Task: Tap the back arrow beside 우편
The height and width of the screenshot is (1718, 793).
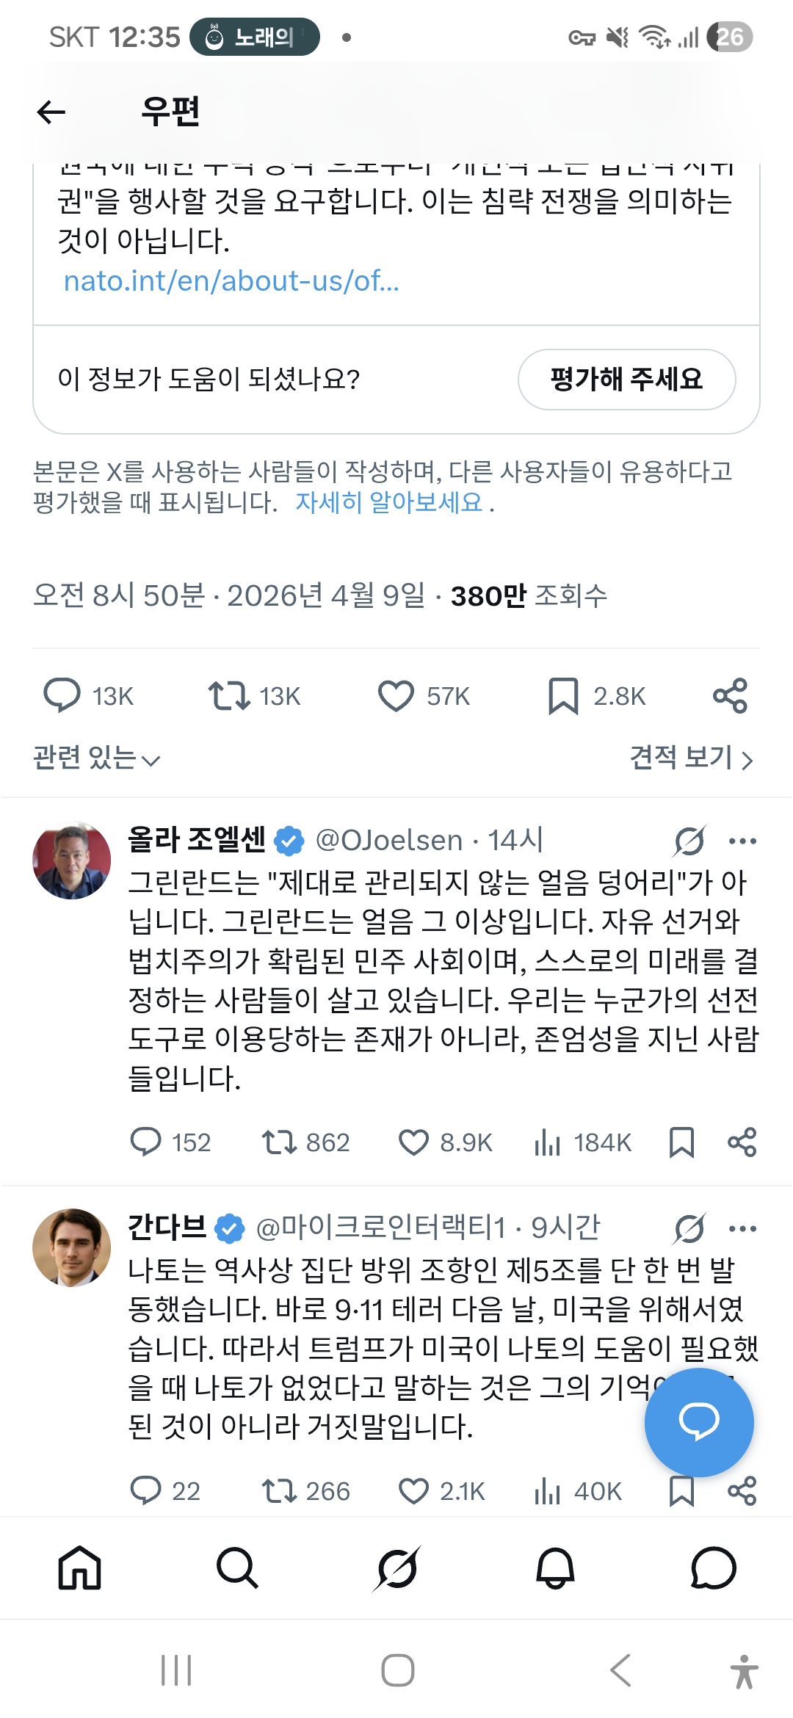Action: click(51, 112)
